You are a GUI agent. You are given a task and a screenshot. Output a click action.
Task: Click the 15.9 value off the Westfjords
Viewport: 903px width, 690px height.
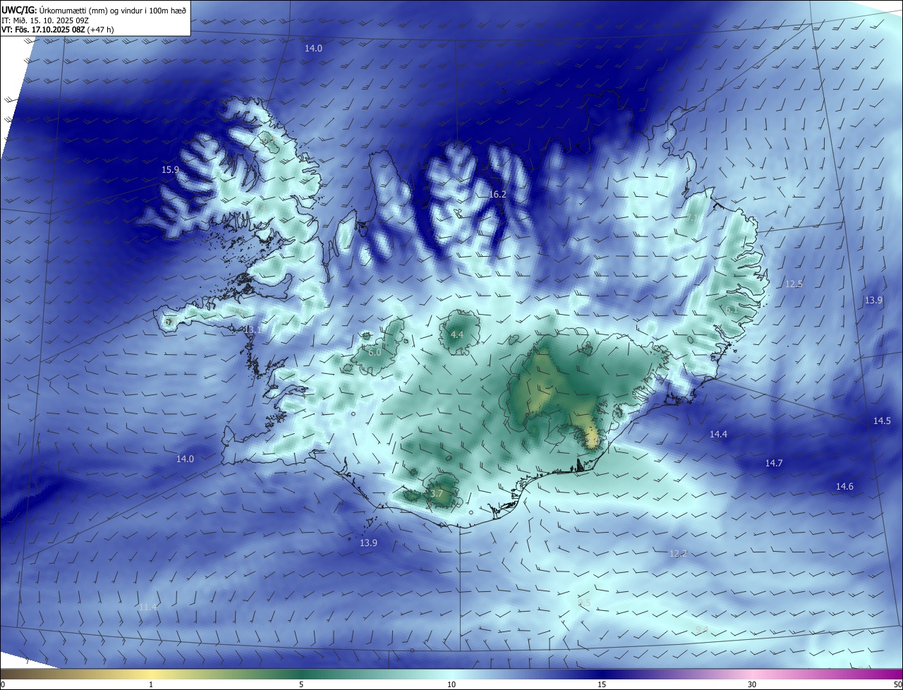(170, 170)
